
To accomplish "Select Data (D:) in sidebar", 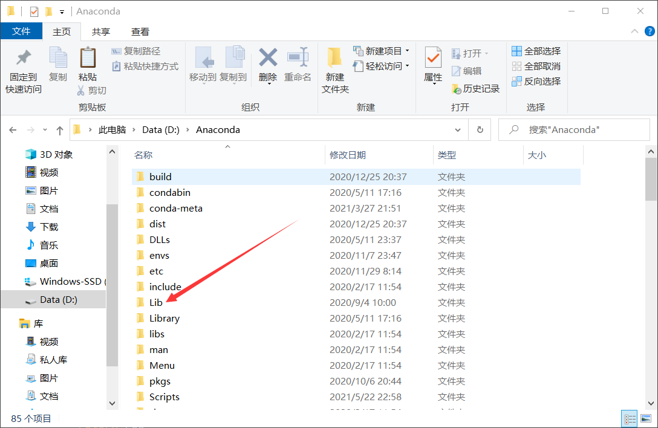I will (54, 300).
